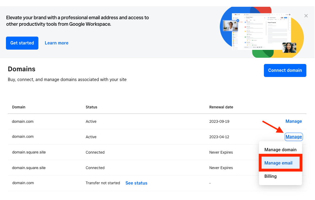This screenshot has height=200, width=315.
Task: Toggle Manage dropdown for domain renewing 2023-04-12
Action: click(294, 137)
